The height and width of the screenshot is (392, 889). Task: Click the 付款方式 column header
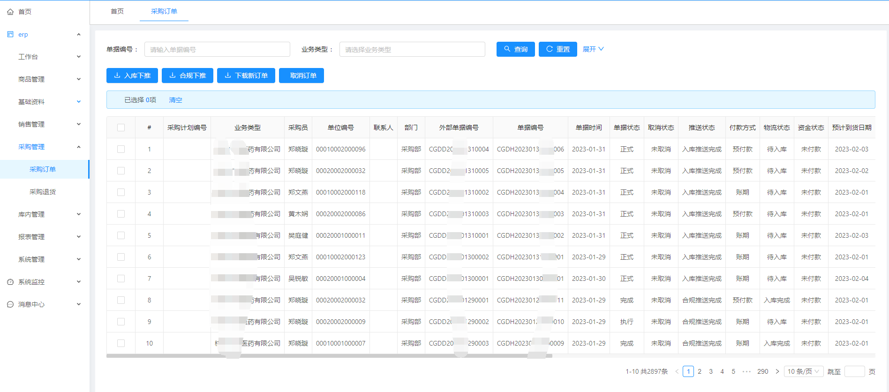pyautogui.click(x=743, y=128)
